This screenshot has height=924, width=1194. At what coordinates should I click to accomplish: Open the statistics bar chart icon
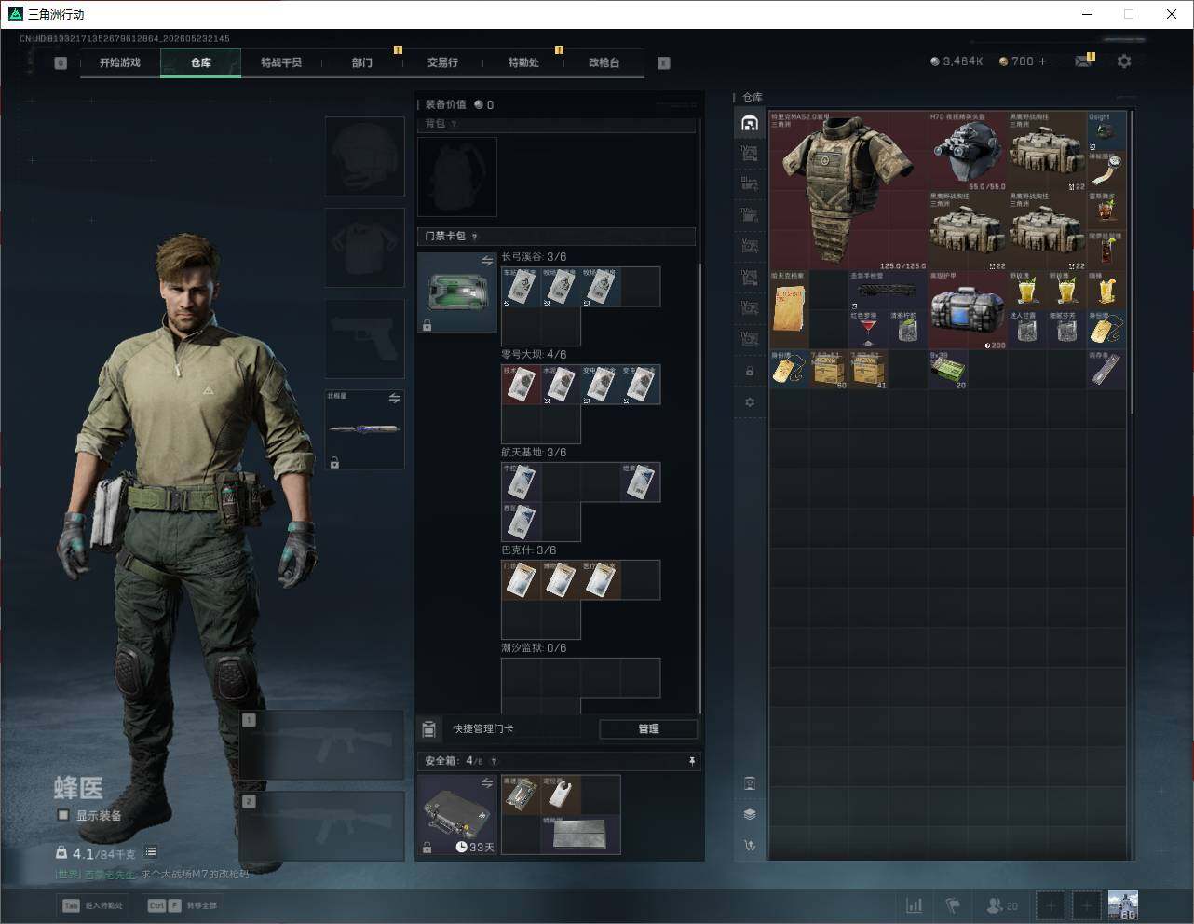915,905
